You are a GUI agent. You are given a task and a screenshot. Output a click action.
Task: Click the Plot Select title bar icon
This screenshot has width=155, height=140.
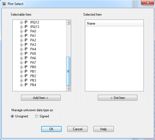pyautogui.click(x=4, y=4)
